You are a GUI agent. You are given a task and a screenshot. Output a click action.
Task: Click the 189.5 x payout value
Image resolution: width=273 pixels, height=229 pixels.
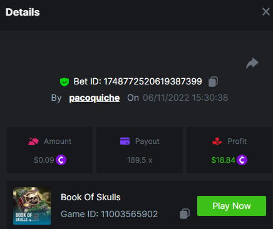[x=140, y=160]
